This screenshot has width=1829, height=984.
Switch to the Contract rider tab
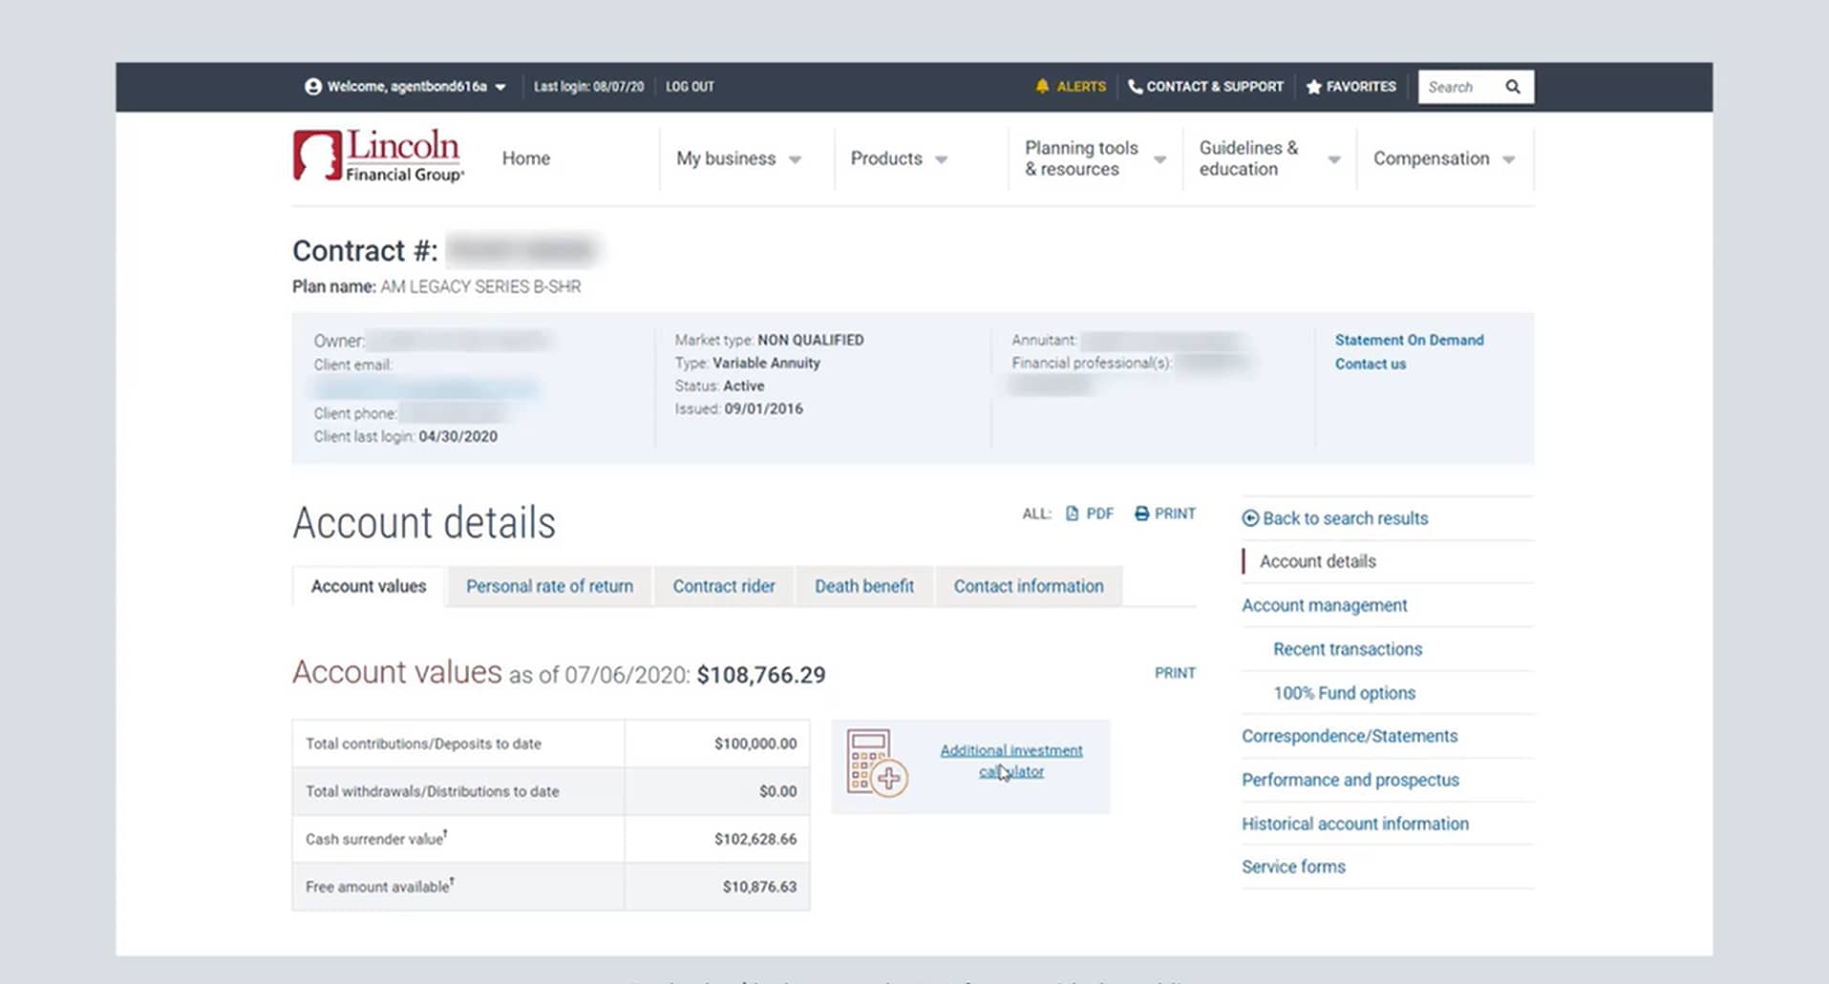(x=724, y=586)
